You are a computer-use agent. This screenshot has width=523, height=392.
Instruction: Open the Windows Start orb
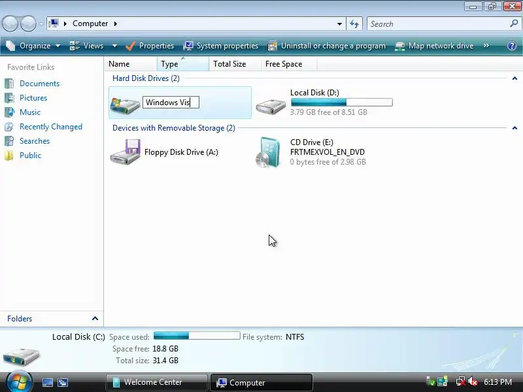[x=20, y=382]
